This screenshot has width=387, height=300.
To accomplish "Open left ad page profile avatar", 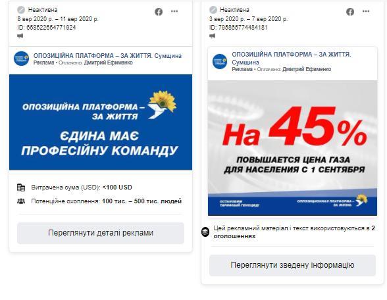I will pyautogui.click(x=22, y=59).
